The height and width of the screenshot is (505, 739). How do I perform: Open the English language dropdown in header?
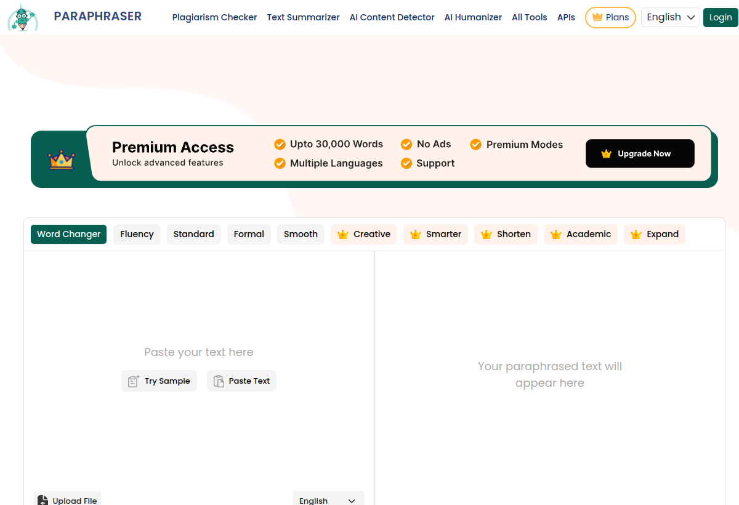[x=671, y=17]
